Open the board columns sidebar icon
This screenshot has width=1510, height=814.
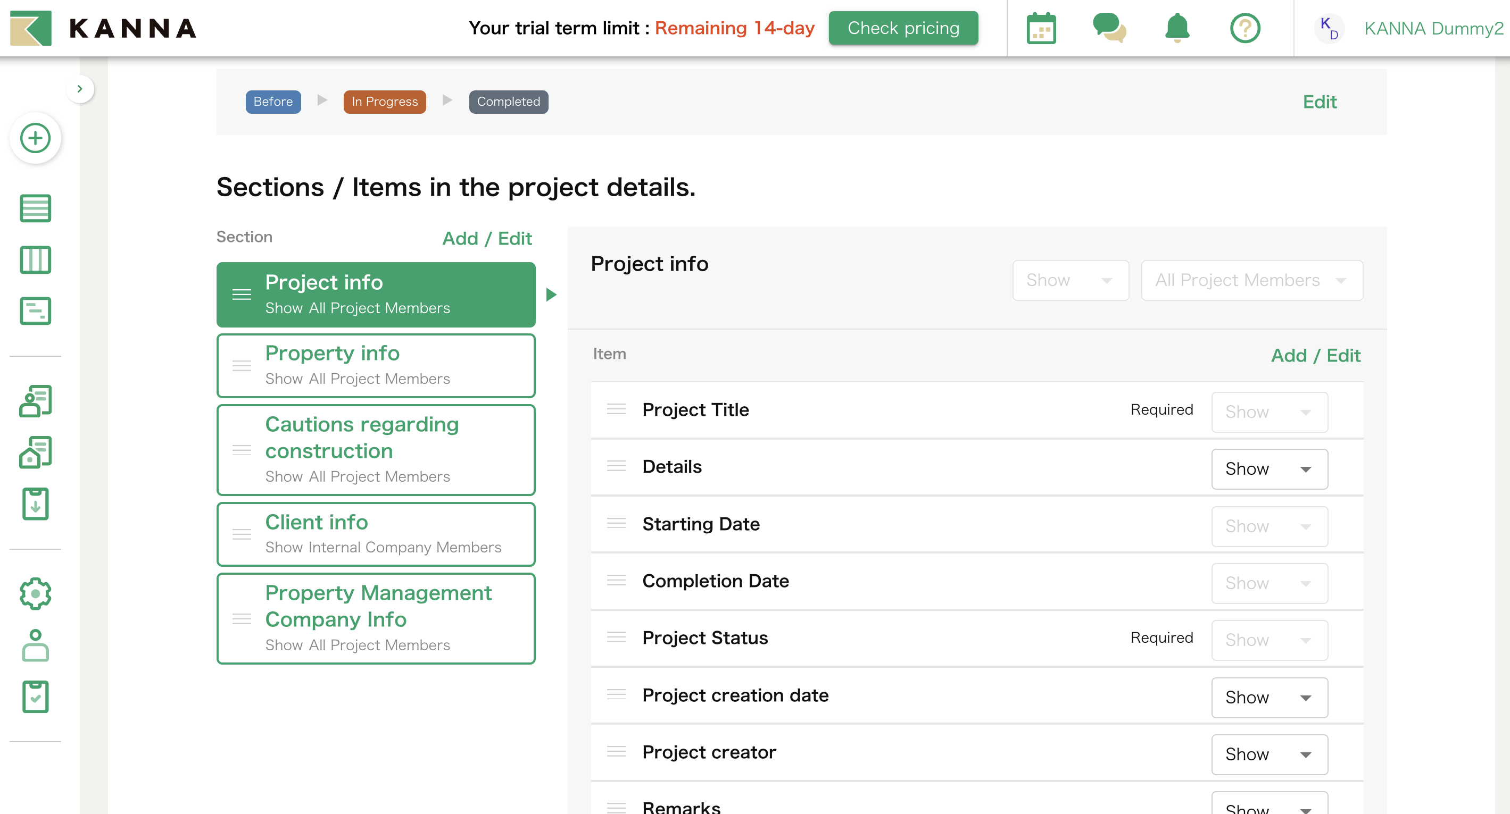[x=35, y=260]
